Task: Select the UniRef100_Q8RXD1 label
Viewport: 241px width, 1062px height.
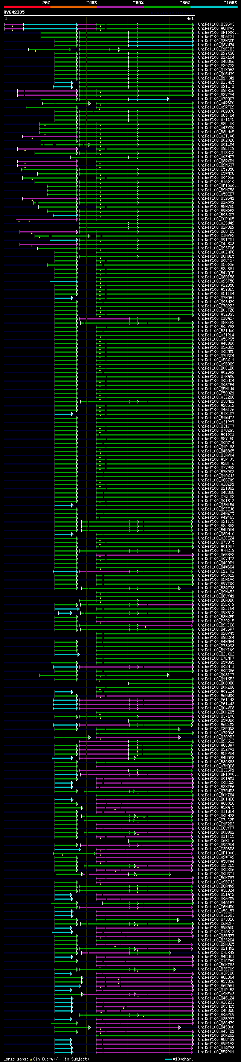Action: (x=216, y=161)
